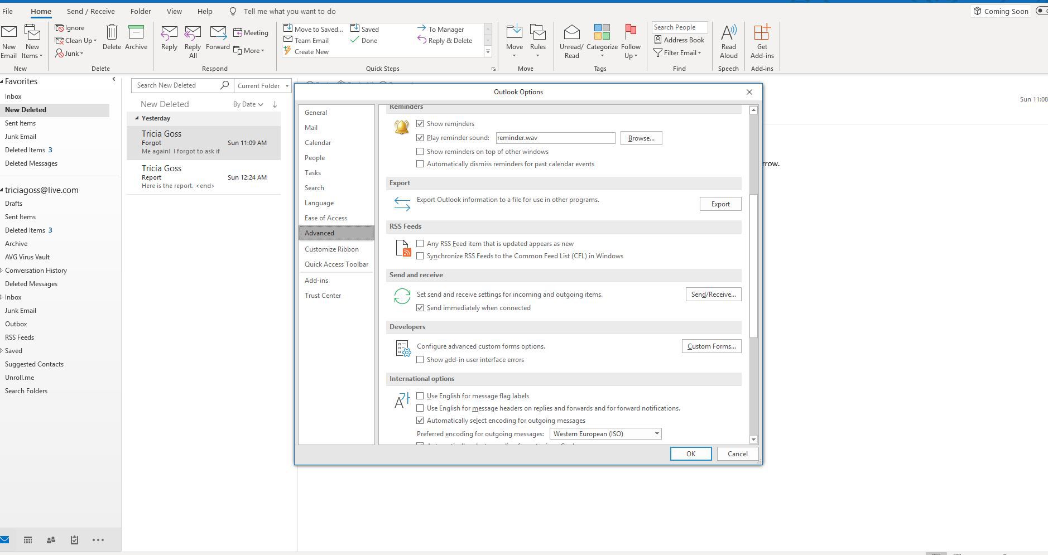1048x555 pixels.
Task: Switch to the View ribbon tab
Action: (x=174, y=11)
